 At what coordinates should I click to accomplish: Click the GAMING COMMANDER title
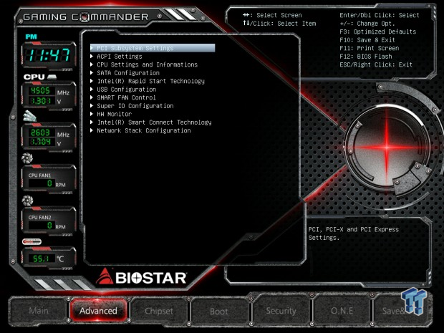(85, 17)
